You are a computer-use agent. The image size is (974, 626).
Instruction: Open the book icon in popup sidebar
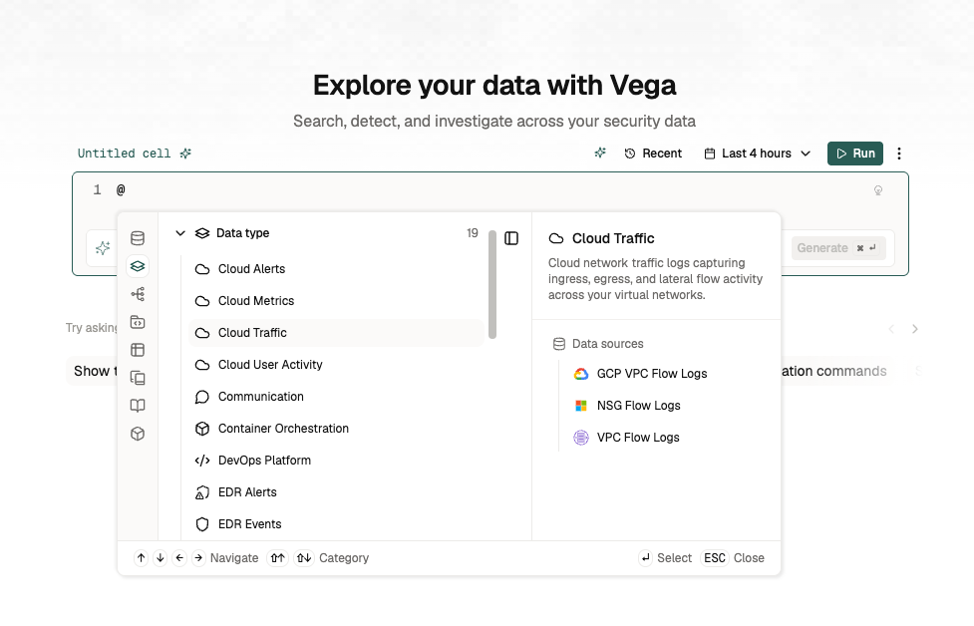coord(138,406)
